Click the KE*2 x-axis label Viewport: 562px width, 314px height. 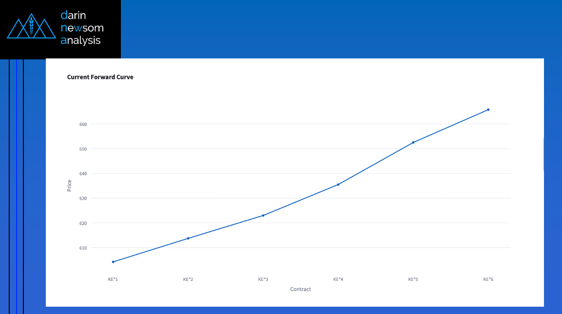point(188,279)
